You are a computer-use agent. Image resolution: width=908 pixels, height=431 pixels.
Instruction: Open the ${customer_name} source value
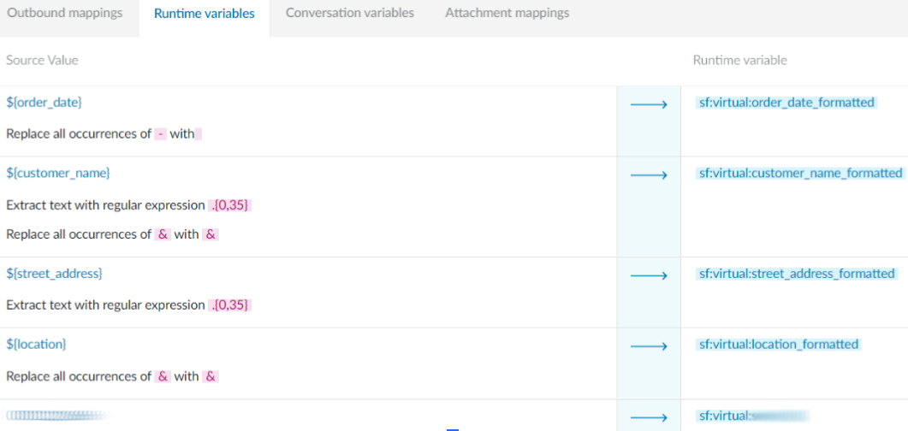click(57, 173)
